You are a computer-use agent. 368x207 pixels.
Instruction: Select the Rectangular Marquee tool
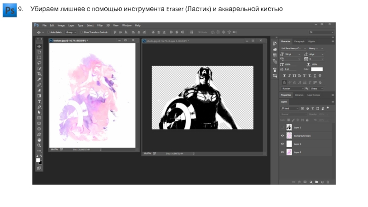[x=39, y=57]
